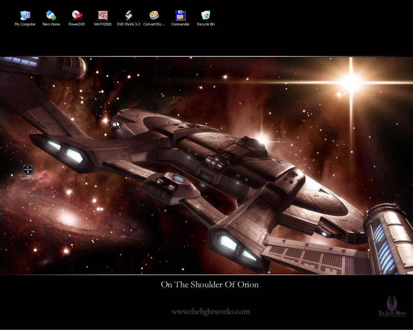413x330 pixels.
Task: Click the Recycle Bin icon
Action: click(206, 15)
